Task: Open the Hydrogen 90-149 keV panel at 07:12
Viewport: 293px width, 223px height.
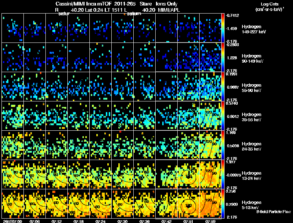Action: tap(57, 57)
